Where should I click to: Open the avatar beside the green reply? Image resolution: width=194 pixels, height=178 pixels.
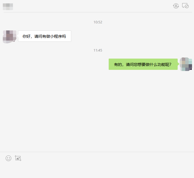tap(186, 64)
